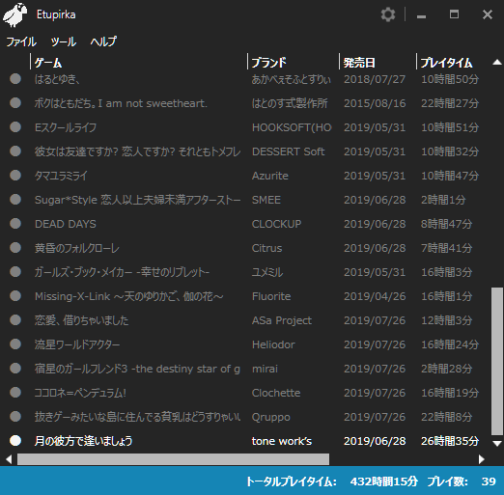This screenshot has height=495, width=504.
Task: Click status dot for 流星ワールドアクター
Action: click(15, 344)
